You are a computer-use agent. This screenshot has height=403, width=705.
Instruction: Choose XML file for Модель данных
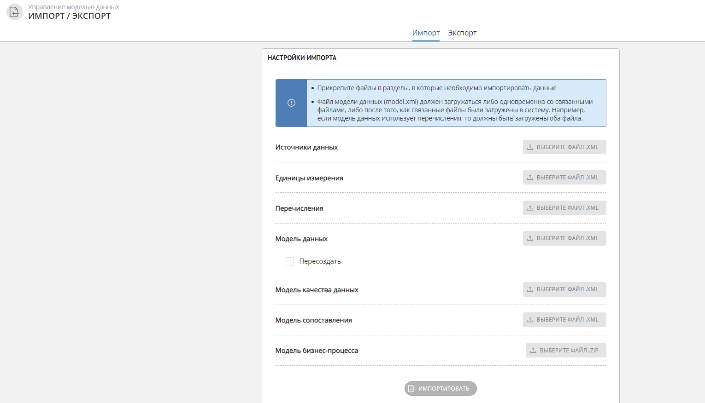tap(564, 238)
